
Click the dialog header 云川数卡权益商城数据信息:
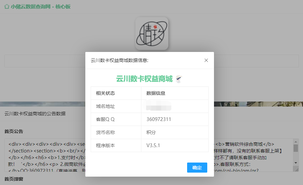[120, 60]
